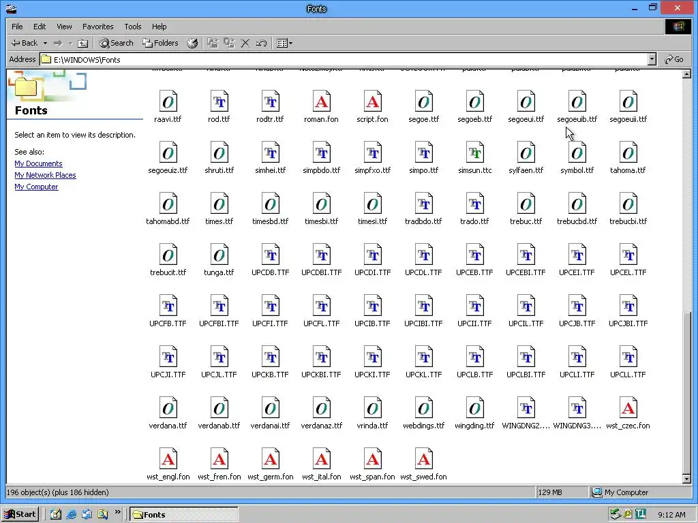Open the Tools menu

(133, 27)
